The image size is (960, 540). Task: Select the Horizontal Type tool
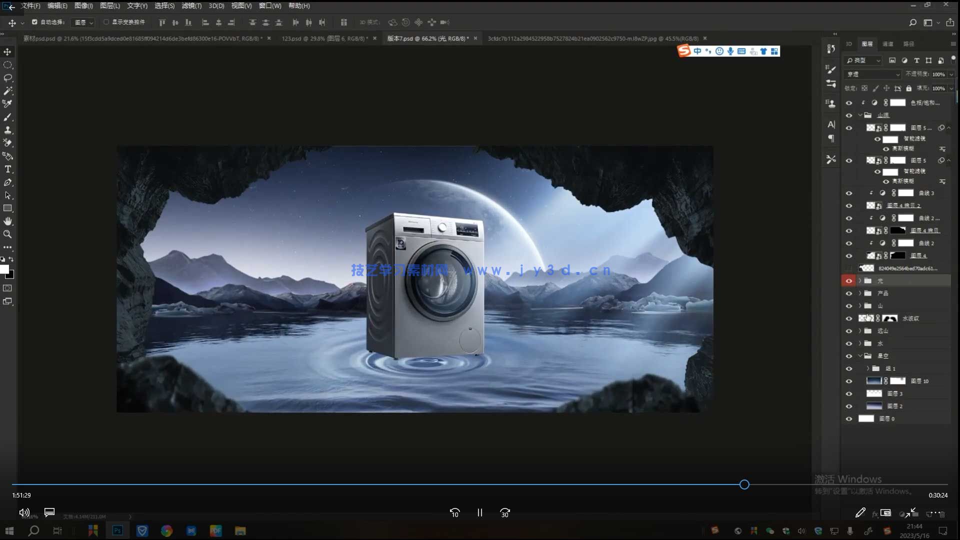pyautogui.click(x=8, y=169)
